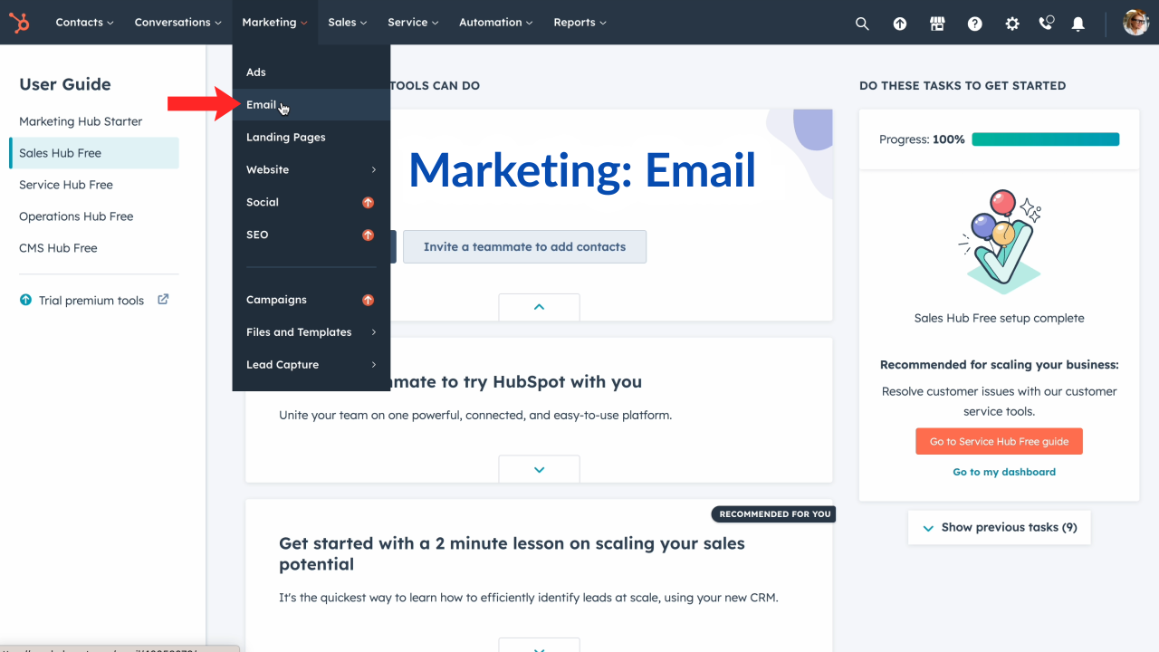Click the upgrade arrow icon in top bar
The width and height of the screenshot is (1159, 652).
click(900, 24)
